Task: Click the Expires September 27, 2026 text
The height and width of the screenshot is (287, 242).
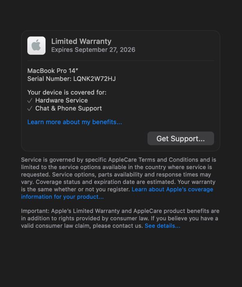Action: click(x=93, y=50)
